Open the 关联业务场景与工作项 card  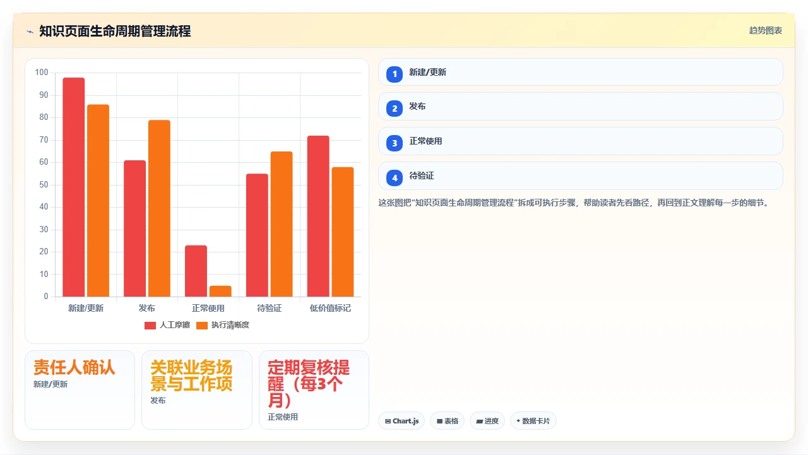point(197,390)
